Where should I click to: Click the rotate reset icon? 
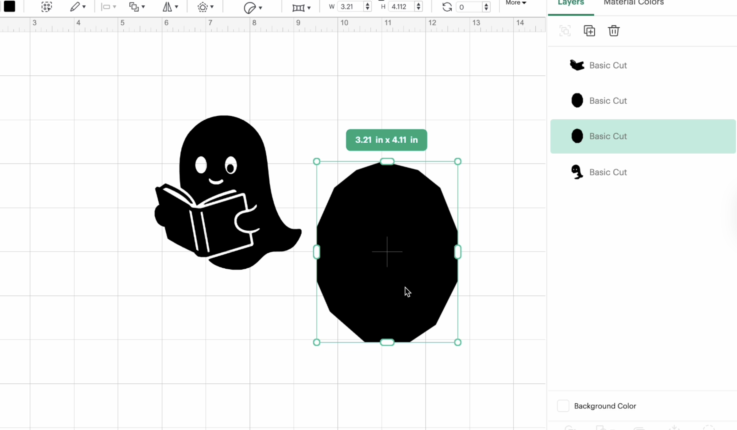coord(446,7)
